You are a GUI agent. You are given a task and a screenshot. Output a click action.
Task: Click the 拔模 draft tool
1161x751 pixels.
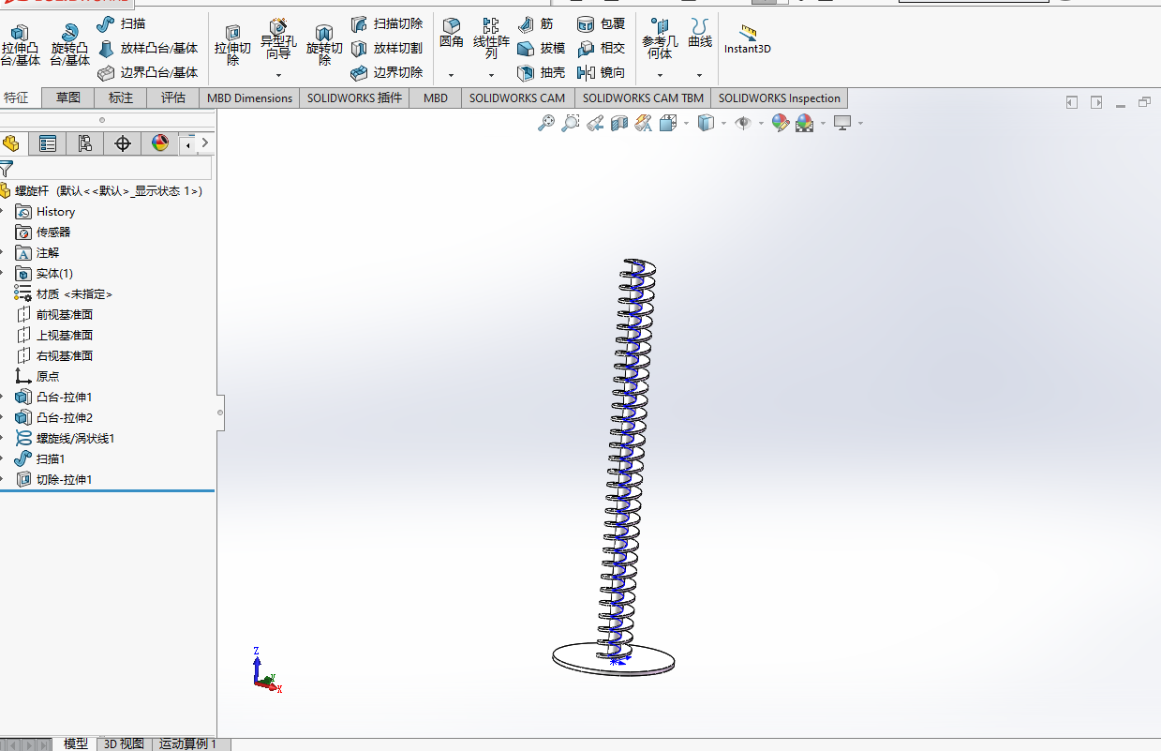click(542, 48)
